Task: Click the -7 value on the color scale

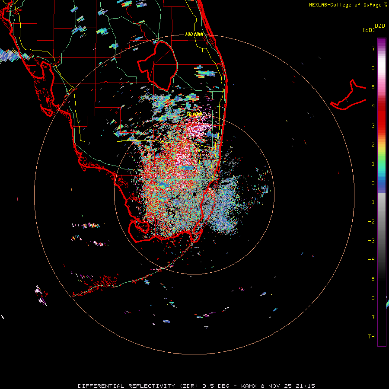Action: (x=371, y=317)
